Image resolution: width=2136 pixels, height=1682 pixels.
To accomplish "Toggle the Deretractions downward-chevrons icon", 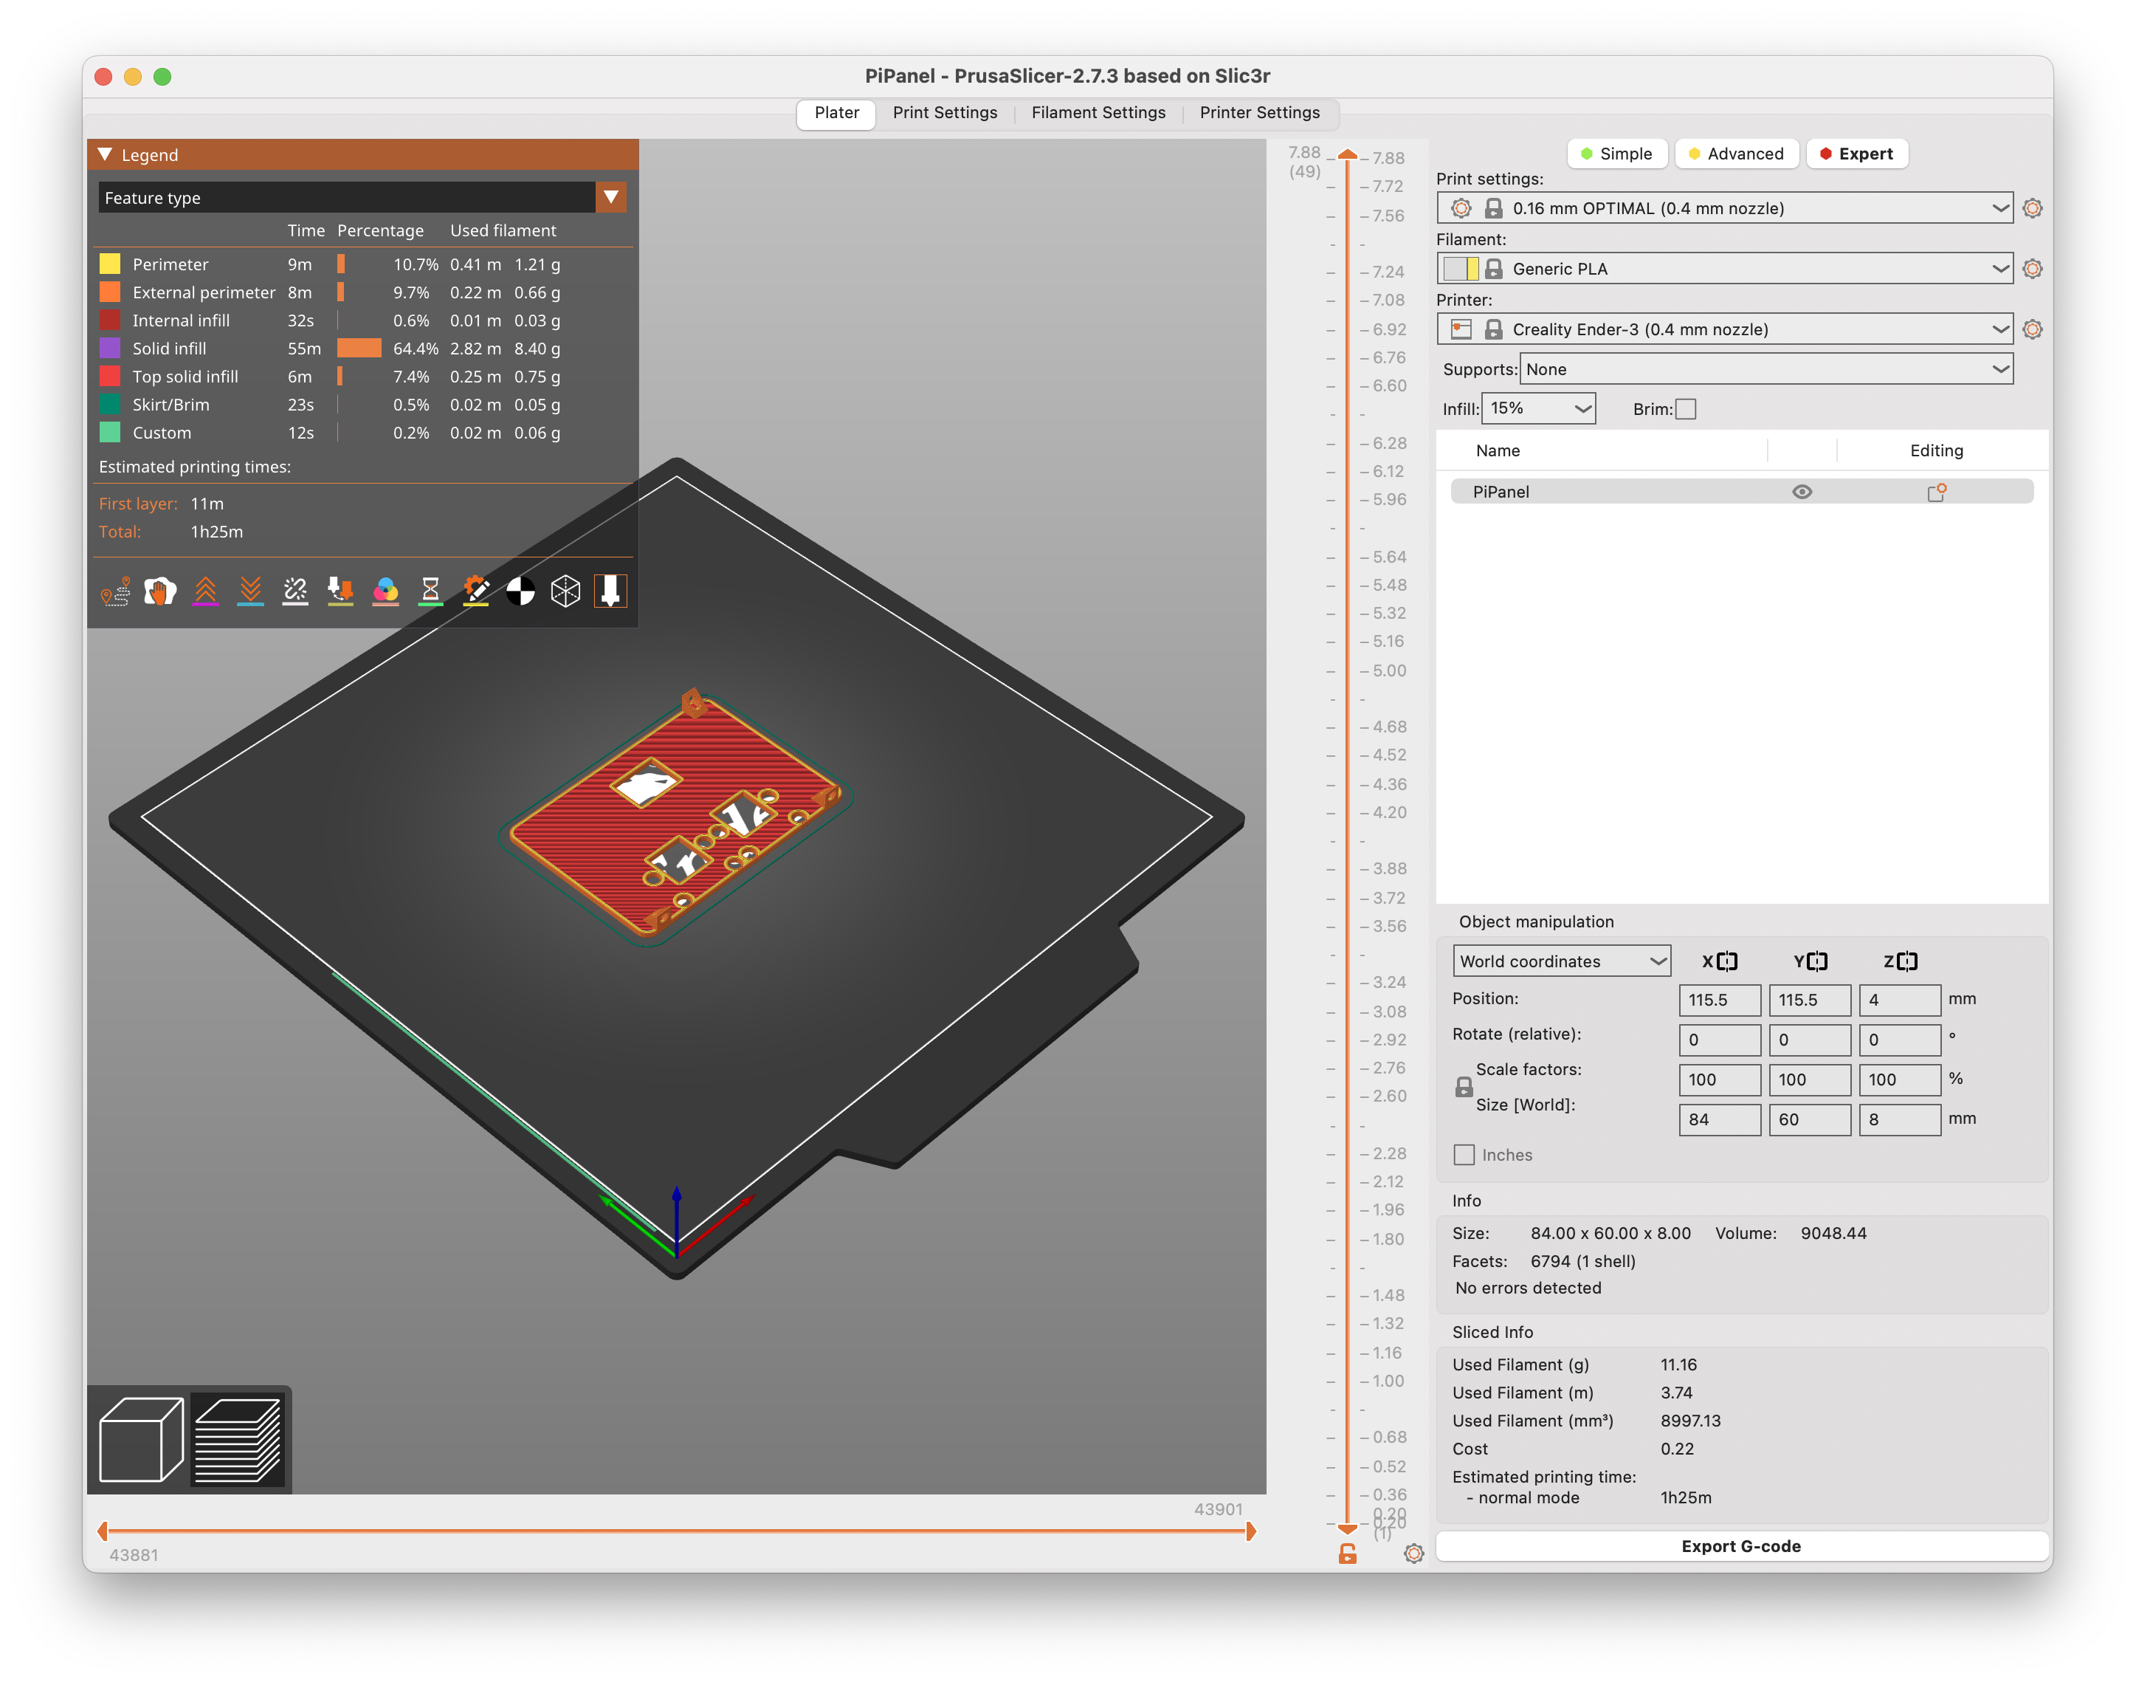I will coord(250,591).
